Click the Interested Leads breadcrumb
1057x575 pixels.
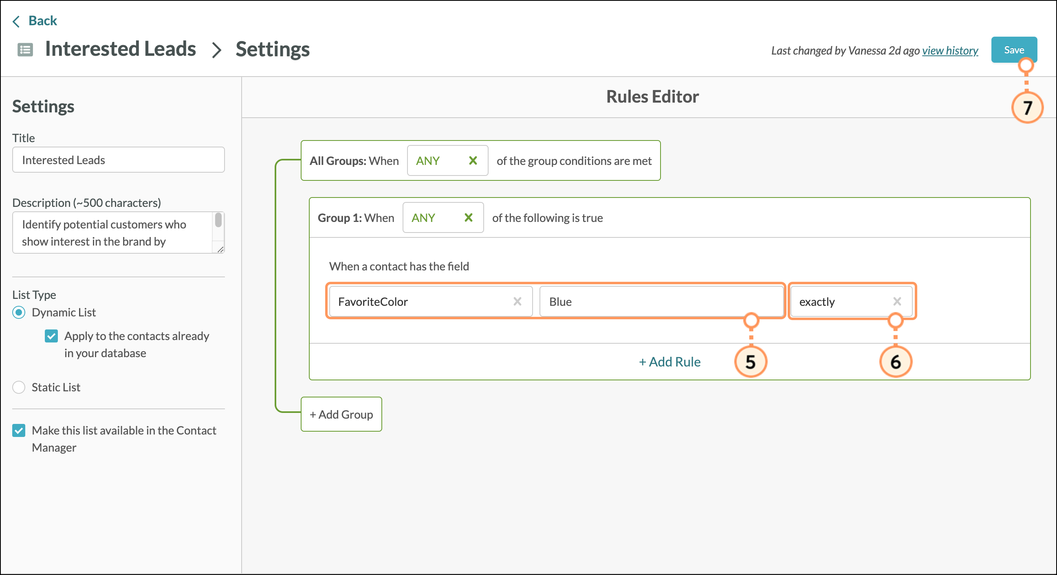[x=121, y=49]
